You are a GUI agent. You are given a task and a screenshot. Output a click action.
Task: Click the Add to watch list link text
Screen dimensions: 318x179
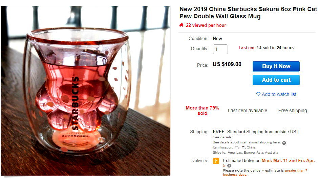pos(279,94)
